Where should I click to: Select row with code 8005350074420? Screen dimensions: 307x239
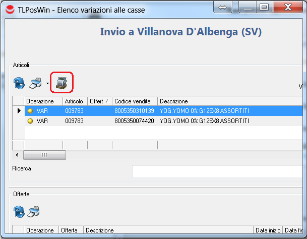(163, 121)
